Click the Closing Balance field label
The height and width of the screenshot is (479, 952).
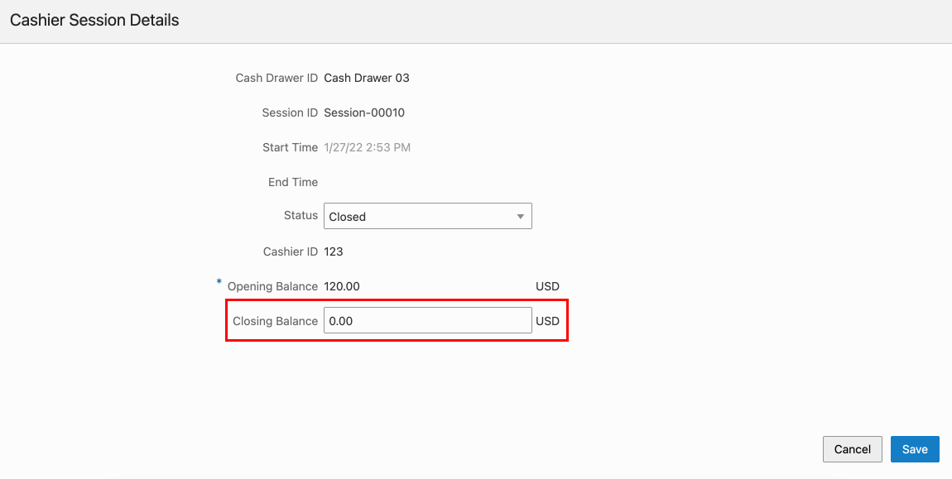[275, 321]
